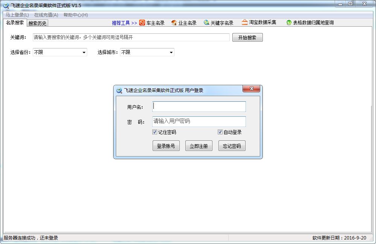Screen dimensions: 376x244
Task: Focus the 密码 input field
Action: coord(199,121)
